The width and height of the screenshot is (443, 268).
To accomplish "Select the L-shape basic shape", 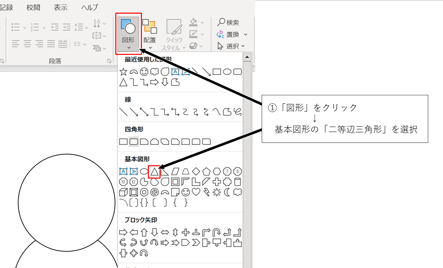I will pos(196,182).
